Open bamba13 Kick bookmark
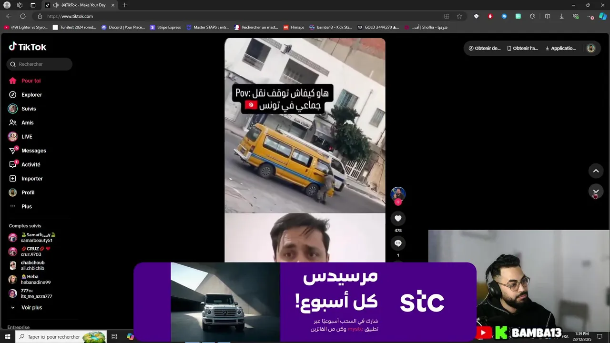Viewport: 610px width, 343px height. tap(331, 27)
